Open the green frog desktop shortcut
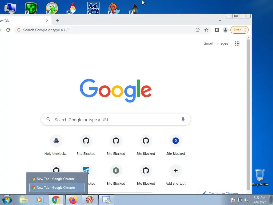 (x=52, y=8)
